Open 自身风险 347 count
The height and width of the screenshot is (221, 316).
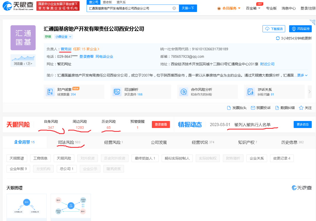tap(51, 127)
